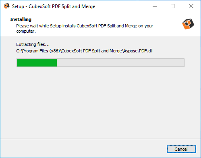The image size is (201, 158).
Task: Click the word "computer." in the description
Action: (26, 31)
